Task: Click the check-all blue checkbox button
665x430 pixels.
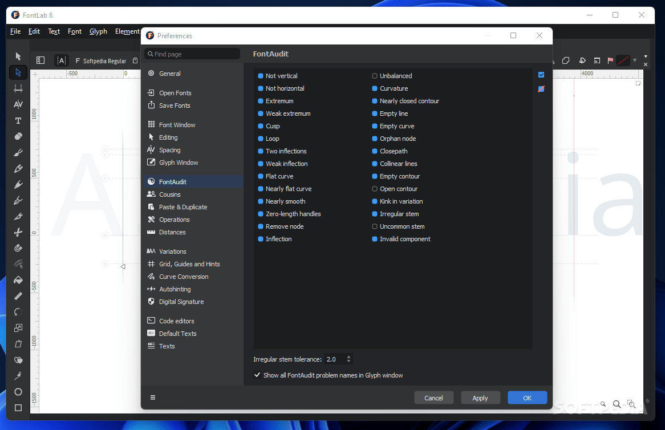Action: tap(541, 75)
